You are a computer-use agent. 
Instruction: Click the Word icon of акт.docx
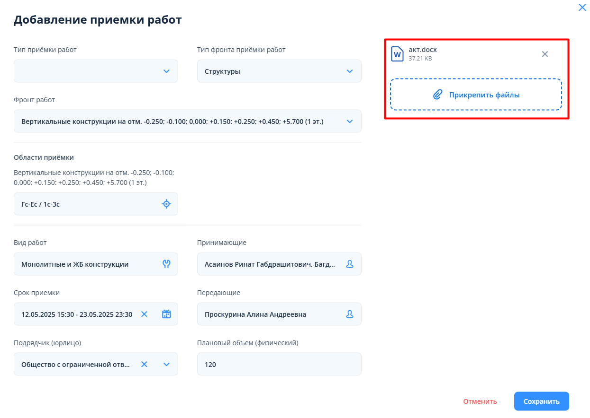tap(397, 54)
